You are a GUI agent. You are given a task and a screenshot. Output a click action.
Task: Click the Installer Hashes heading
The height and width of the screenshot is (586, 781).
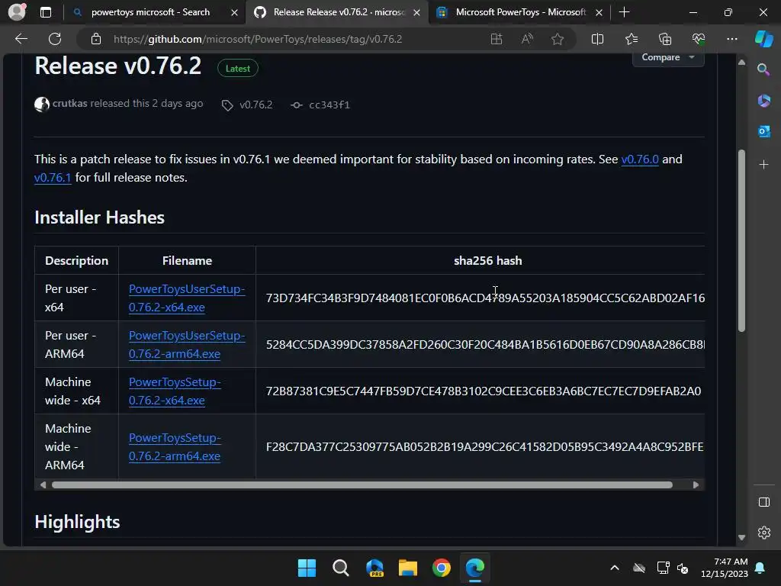tap(100, 217)
